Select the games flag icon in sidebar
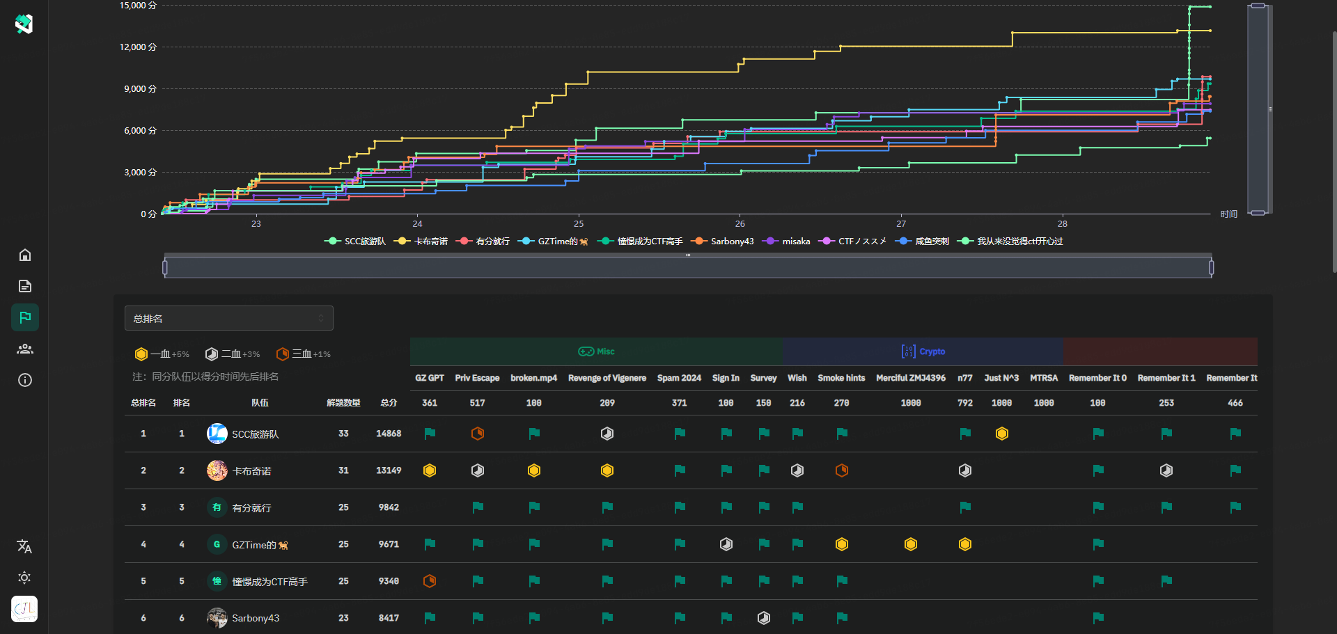 tap(25, 317)
